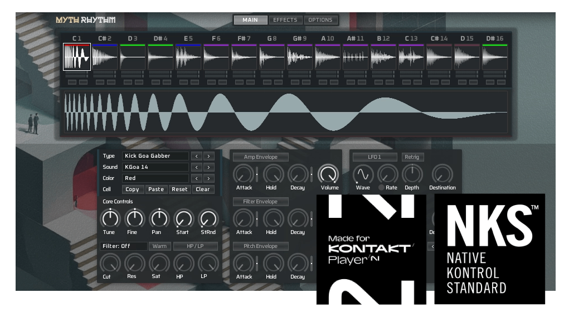Select the F# 7 sample cell

coord(244,57)
